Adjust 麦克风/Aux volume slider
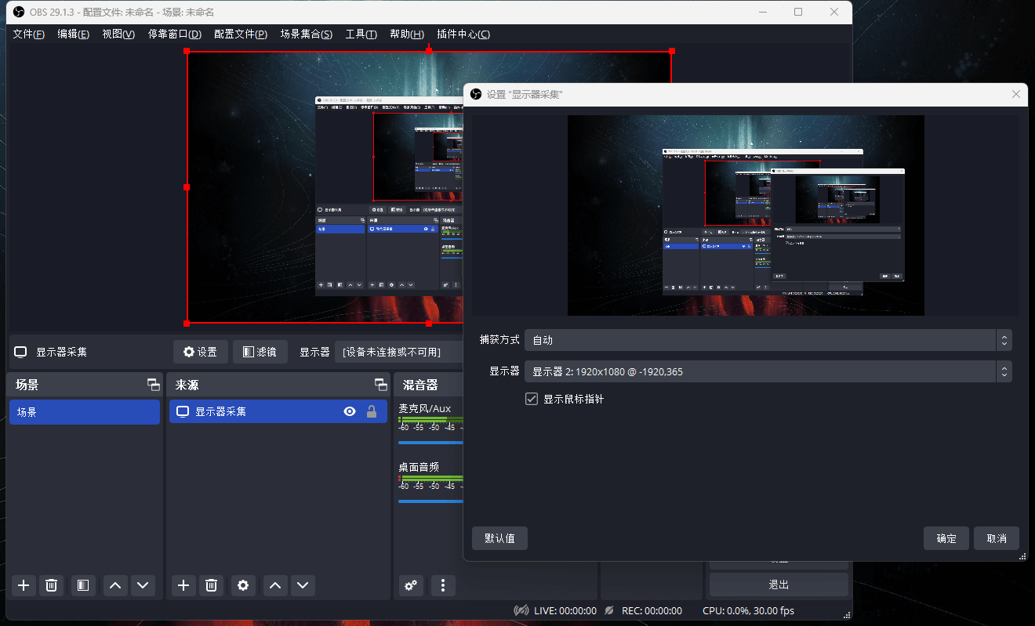This screenshot has width=1035, height=626. coord(430,442)
